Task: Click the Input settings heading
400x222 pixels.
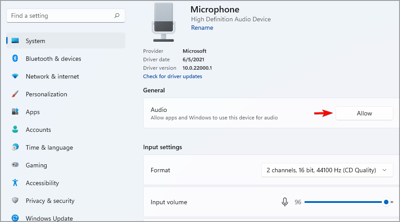Action: pos(163,147)
